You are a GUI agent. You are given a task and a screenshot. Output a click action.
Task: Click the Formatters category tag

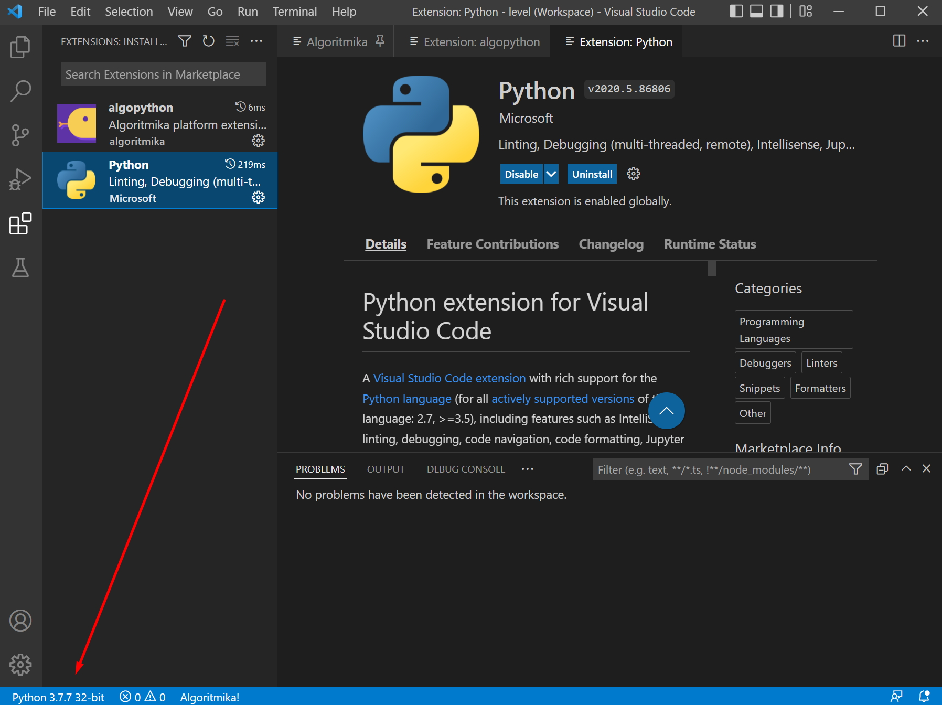(x=820, y=388)
